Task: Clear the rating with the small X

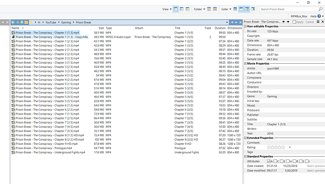Action: [x=290, y=147]
